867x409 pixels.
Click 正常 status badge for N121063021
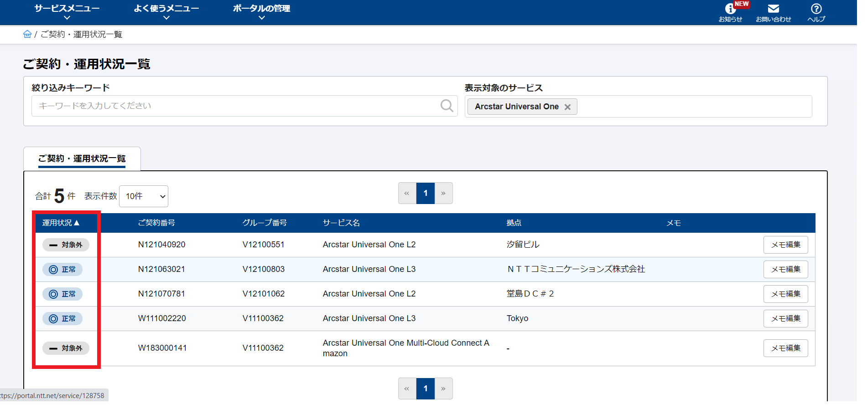pos(62,269)
